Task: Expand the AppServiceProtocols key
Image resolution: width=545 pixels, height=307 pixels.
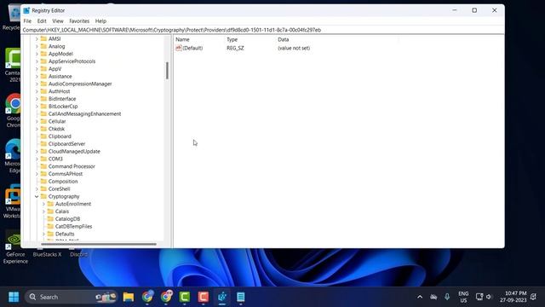Action: coord(37,61)
